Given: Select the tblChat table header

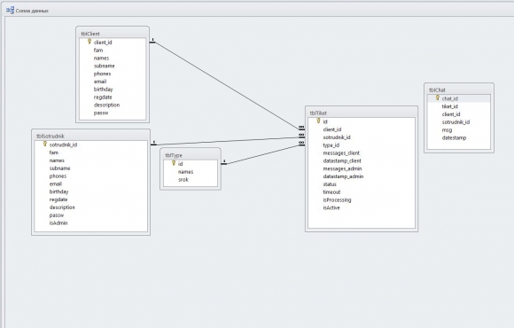Looking at the screenshot, I should pos(459,90).
